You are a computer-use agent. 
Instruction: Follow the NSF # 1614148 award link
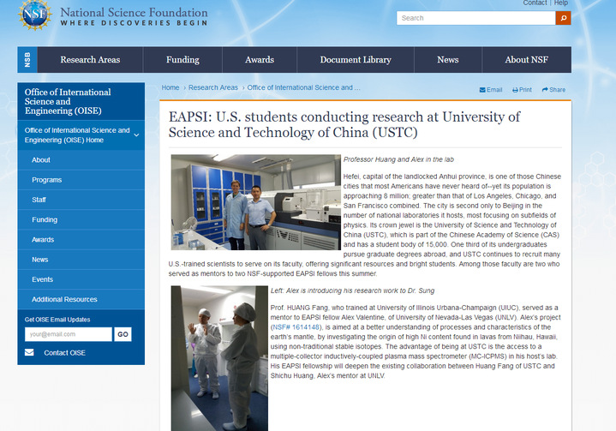point(296,326)
